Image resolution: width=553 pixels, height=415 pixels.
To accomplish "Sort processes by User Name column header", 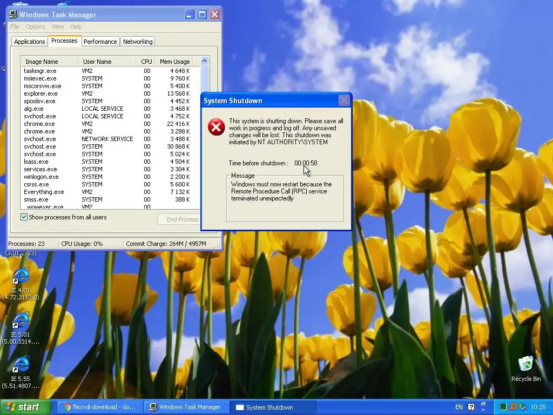I will click(107, 62).
